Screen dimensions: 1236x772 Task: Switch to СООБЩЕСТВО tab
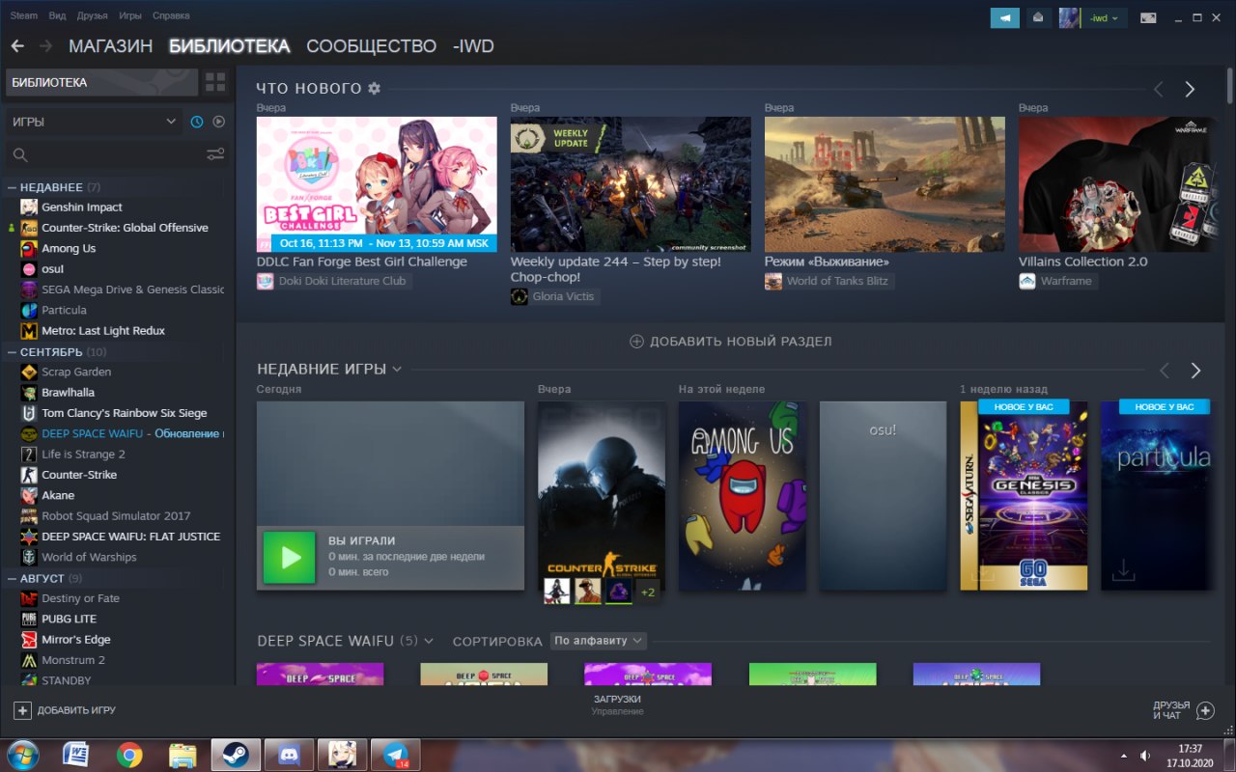[x=372, y=45]
